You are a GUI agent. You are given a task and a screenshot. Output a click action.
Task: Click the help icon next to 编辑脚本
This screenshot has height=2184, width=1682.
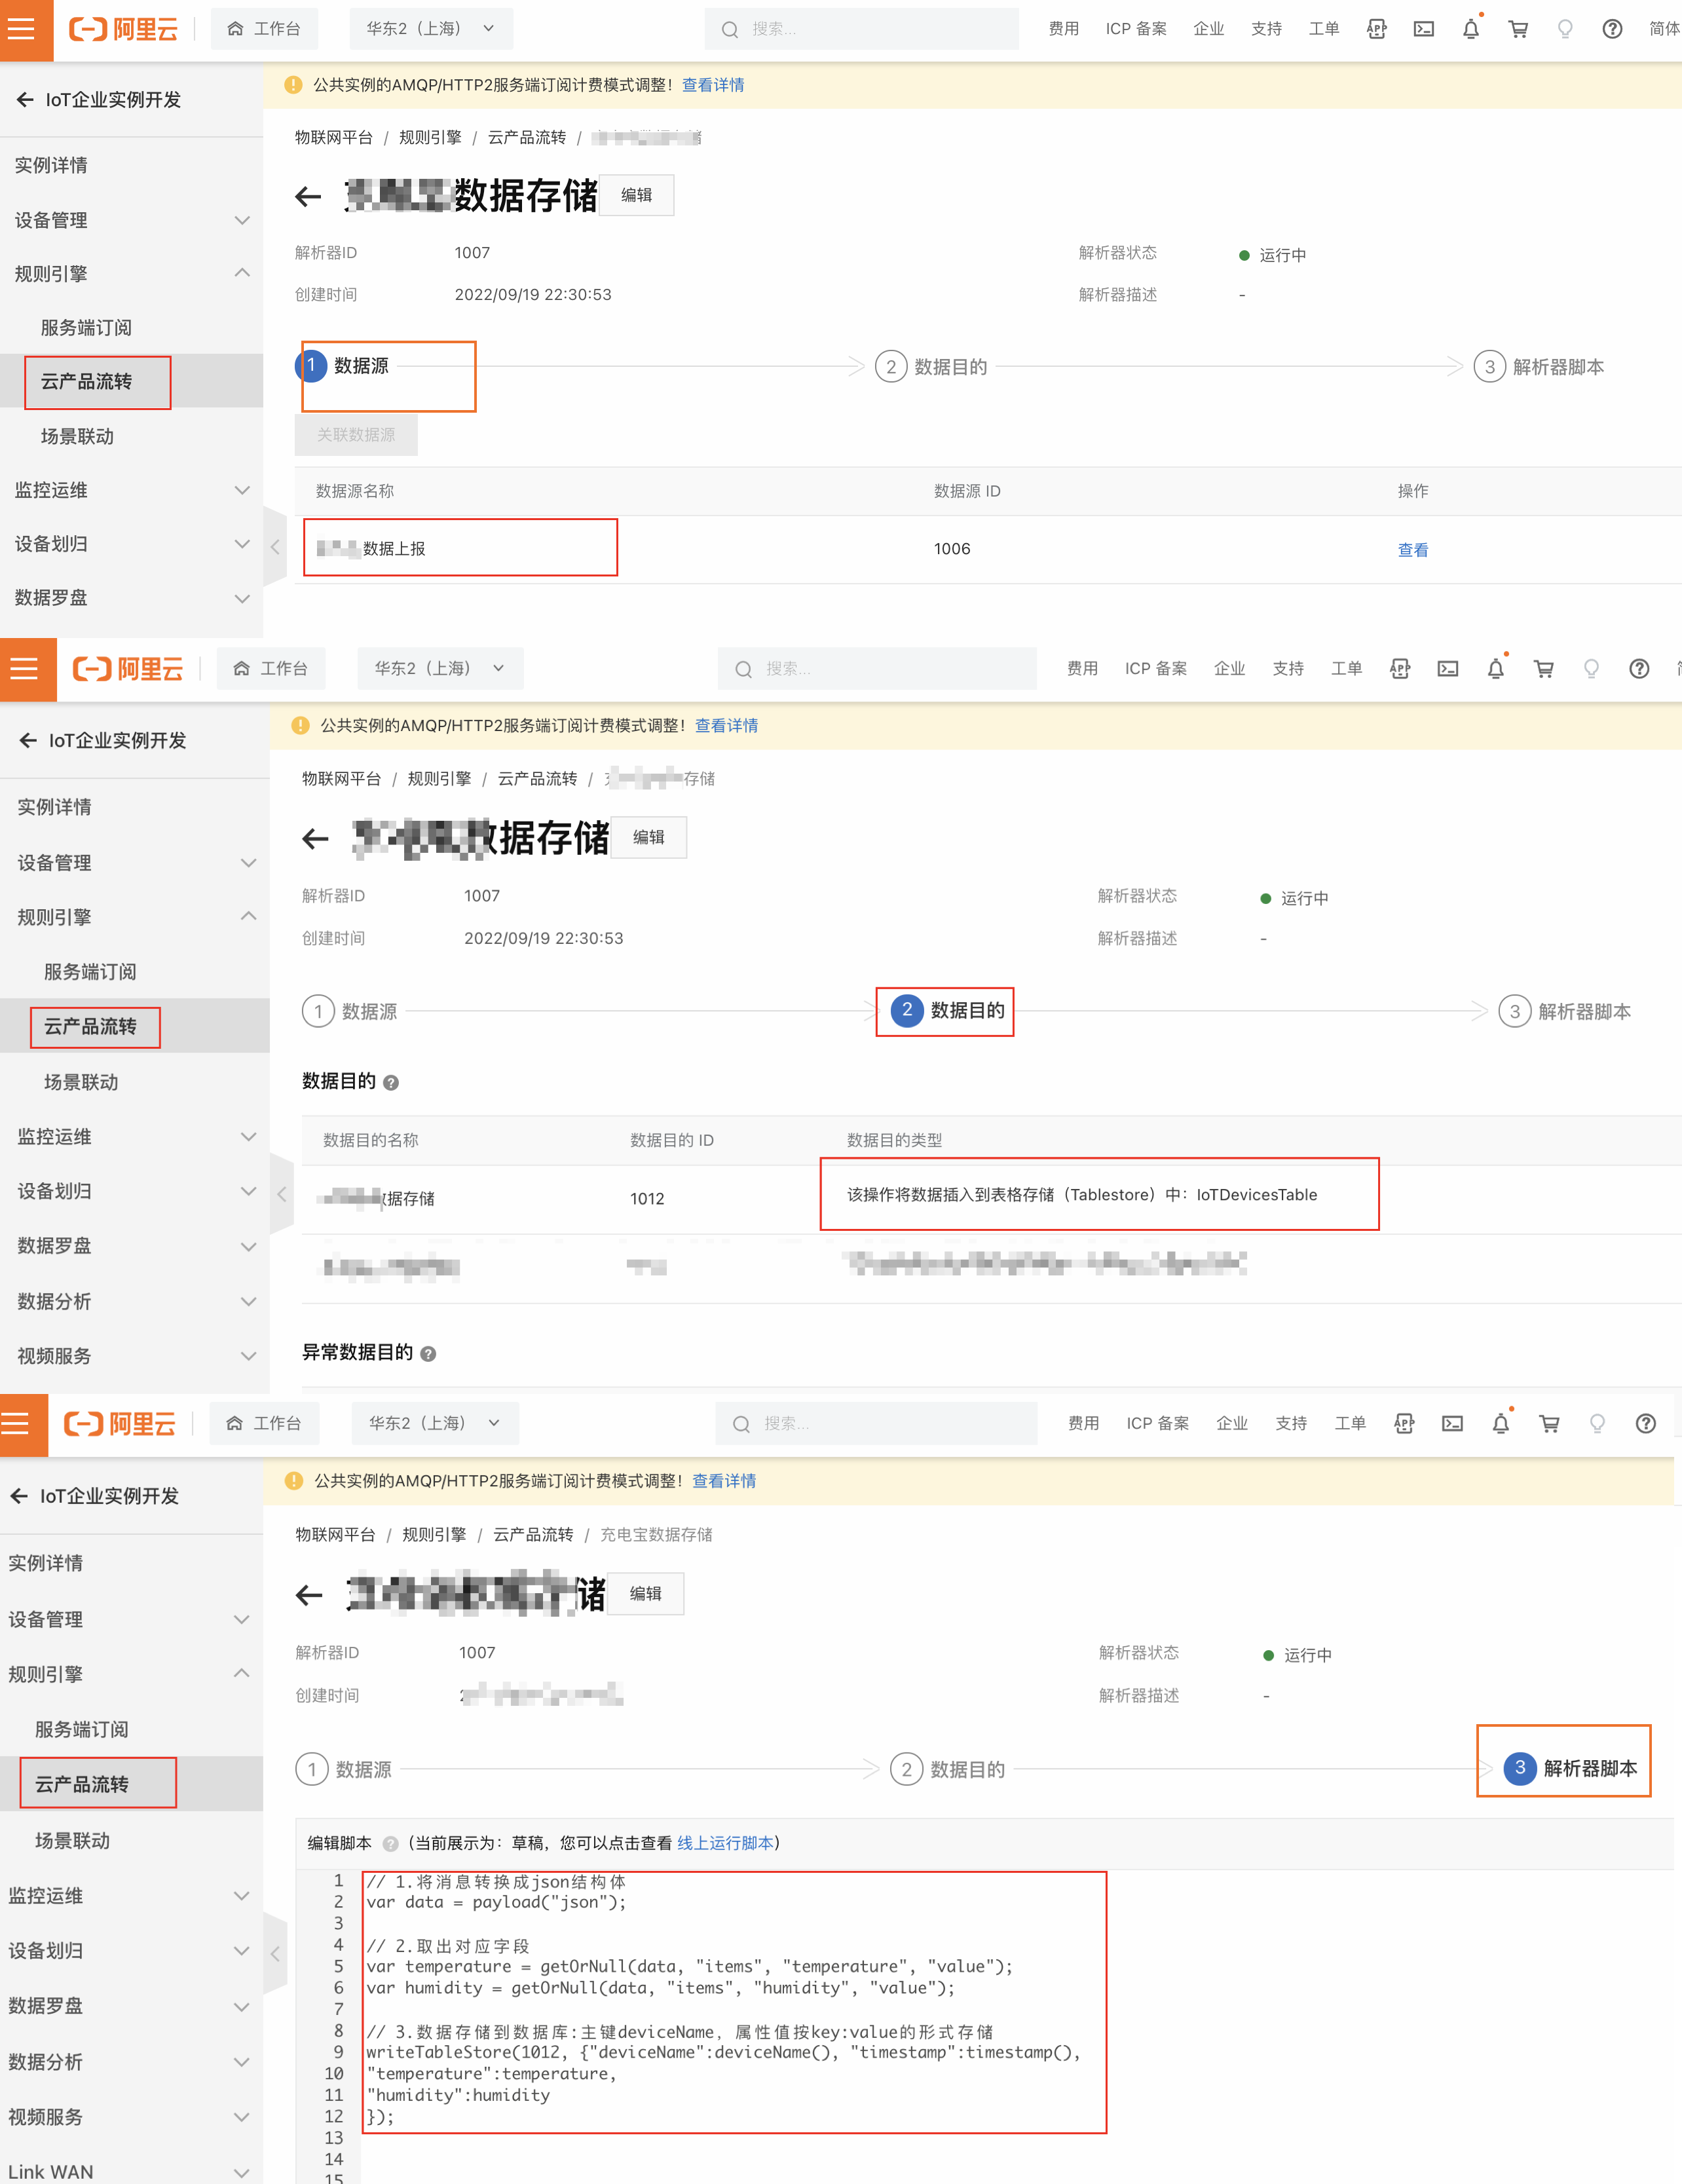point(390,1844)
